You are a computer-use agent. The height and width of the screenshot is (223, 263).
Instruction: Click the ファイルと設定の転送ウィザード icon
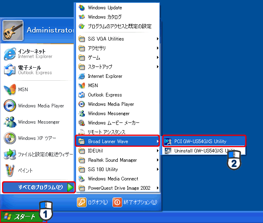coord(10,154)
